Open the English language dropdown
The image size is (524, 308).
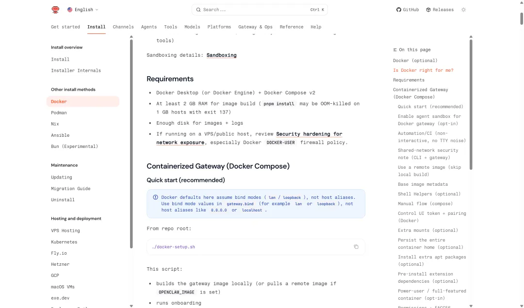point(82,10)
